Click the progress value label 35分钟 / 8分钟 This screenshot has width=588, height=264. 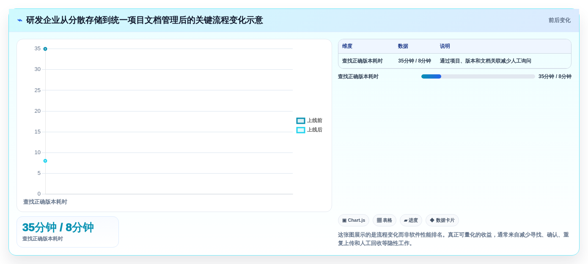click(x=555, y=77)
